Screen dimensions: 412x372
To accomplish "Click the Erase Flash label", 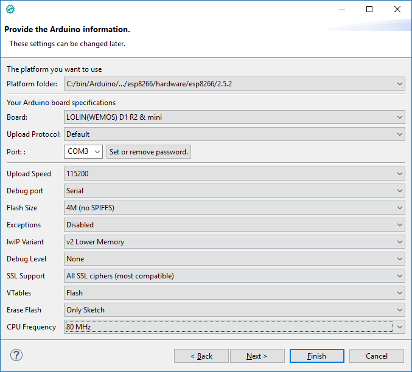I will (24, 310).
